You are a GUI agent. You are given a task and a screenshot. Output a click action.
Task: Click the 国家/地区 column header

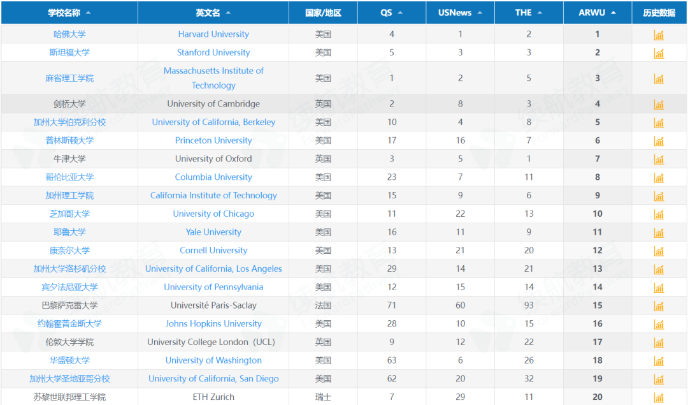pyautogui.click(x=324, y=13)
